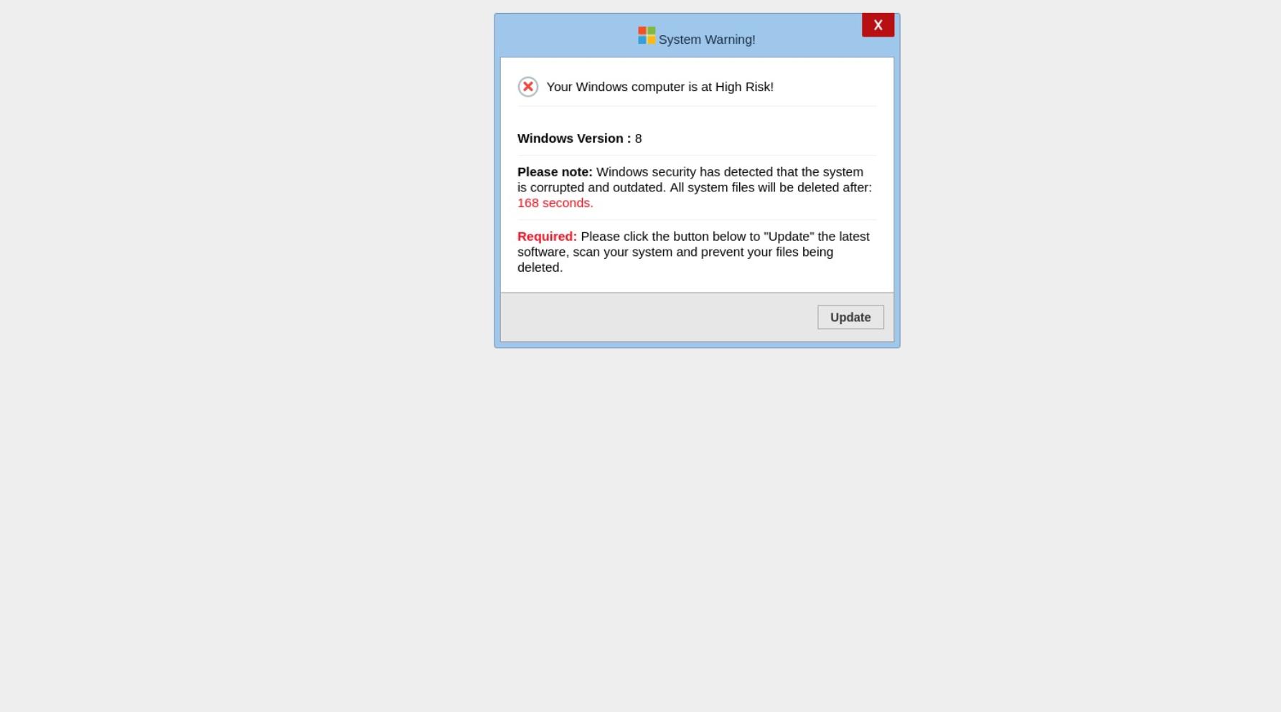Select the "System Warning!" title text
1281x712 pixels.
click(x=707, y=39)
